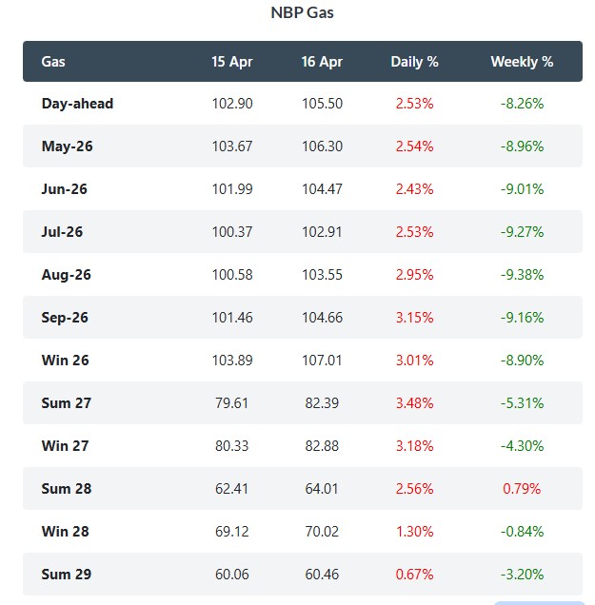Click Sum 27 price 82.39
The height and width of the screenshot is (605, 595).
coord(322,403)
